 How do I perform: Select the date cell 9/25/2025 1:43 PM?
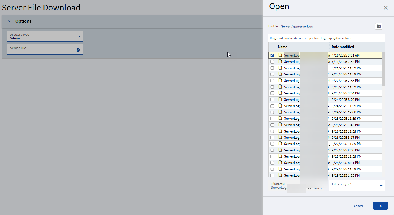point(356,125)
